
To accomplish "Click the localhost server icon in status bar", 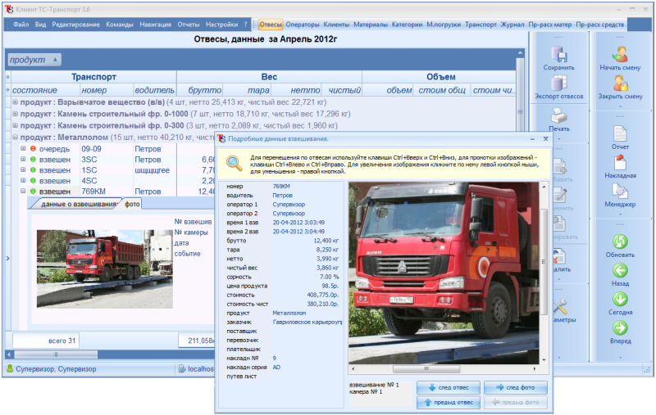I will coord(182,368).
